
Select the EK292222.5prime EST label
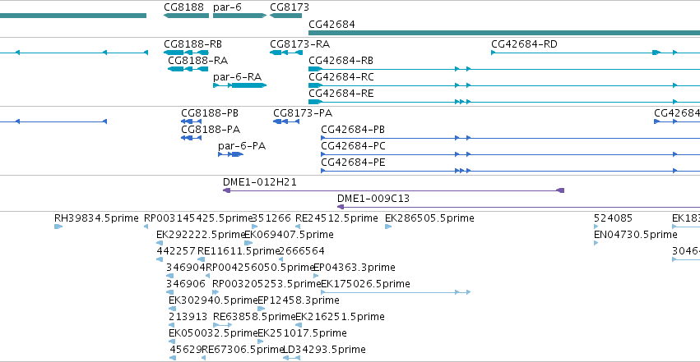[201, 235]
